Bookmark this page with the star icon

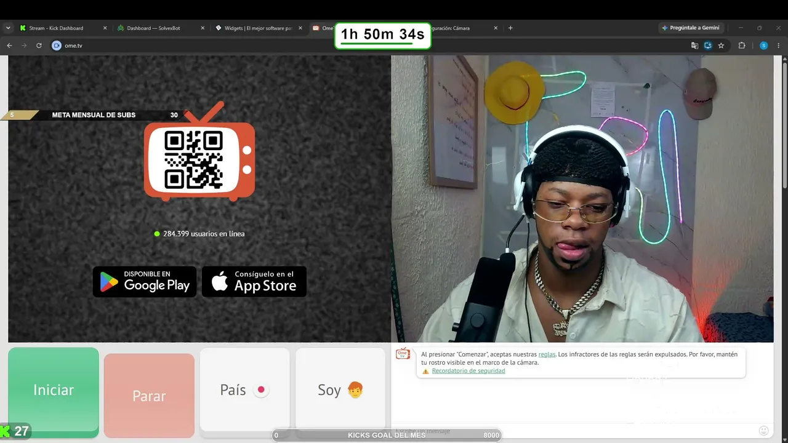721,46
